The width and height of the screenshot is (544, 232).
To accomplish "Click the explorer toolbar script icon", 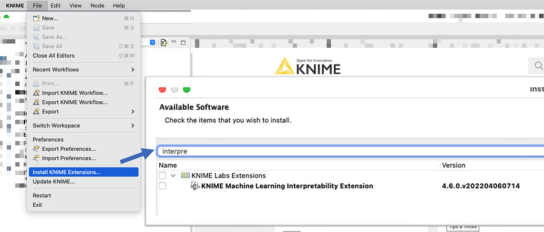I will 164,43.
